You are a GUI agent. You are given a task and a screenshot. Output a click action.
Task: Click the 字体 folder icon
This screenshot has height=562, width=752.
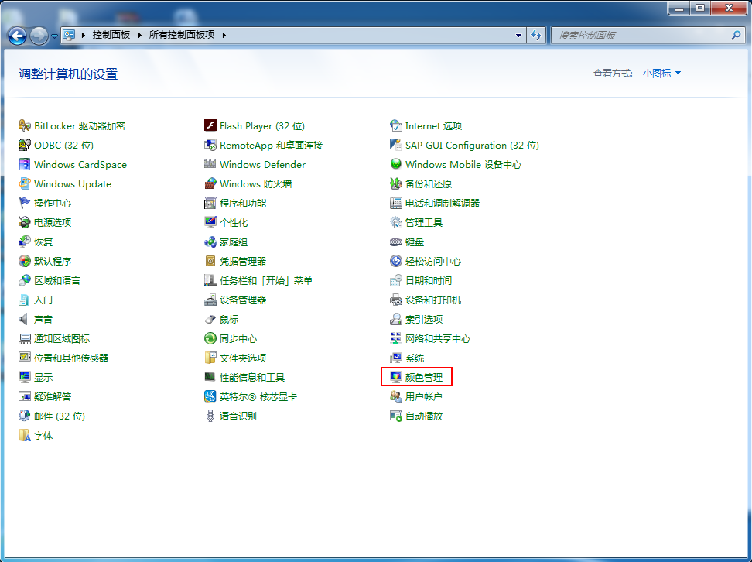pyautogui.click(x=25, y=435)
